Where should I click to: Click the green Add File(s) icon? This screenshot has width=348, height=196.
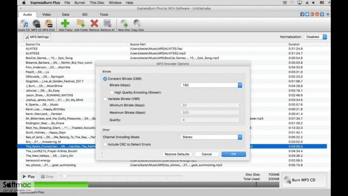pyautogui.click(x=65, y=25)
